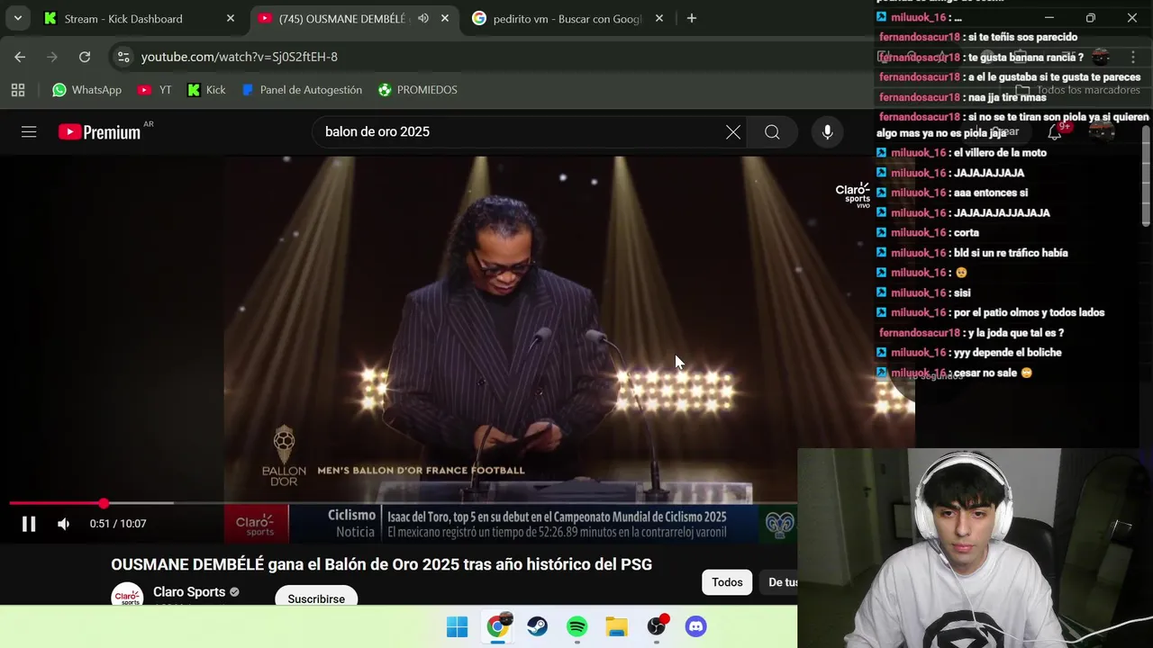Open OBS Studio from the taskbar
This screenshot has height=648, width=1153.
tap(657, 626)
